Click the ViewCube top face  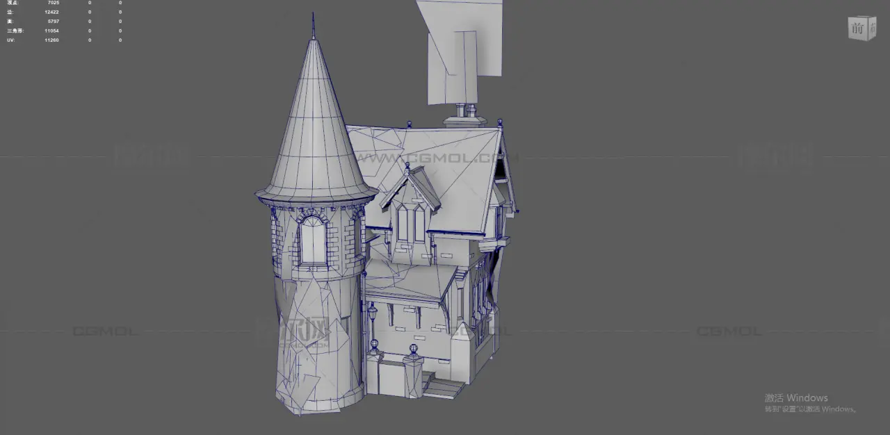[x=861, y=17]
